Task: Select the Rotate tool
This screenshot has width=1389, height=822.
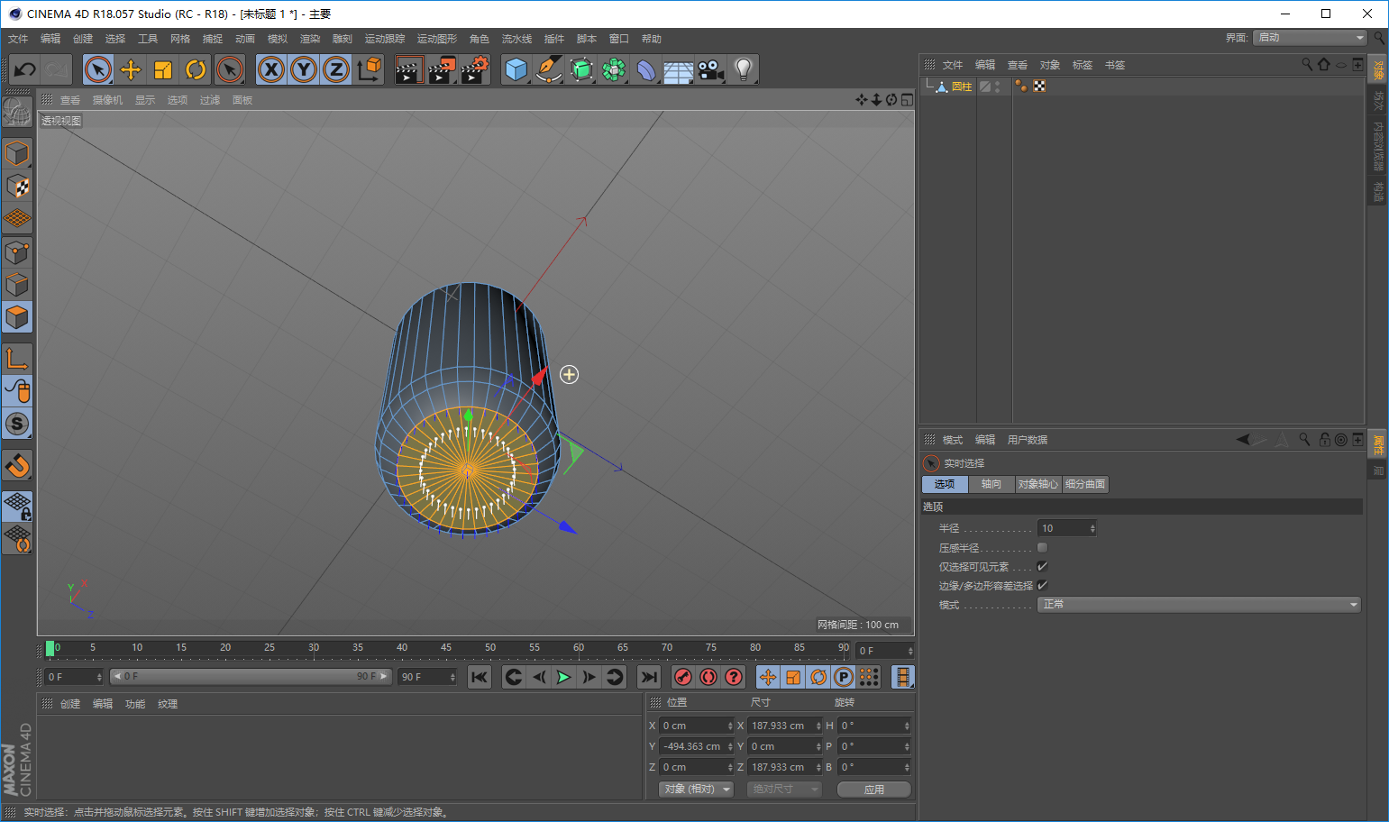Action: pos(196,69)
